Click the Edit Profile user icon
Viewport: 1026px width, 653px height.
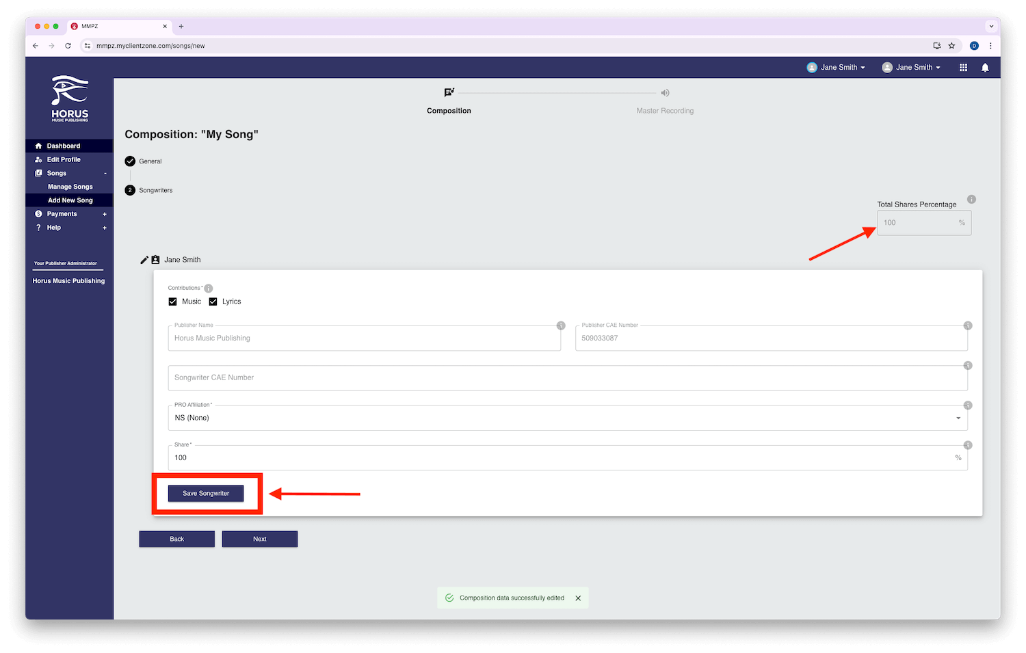[x=38, y=159]
